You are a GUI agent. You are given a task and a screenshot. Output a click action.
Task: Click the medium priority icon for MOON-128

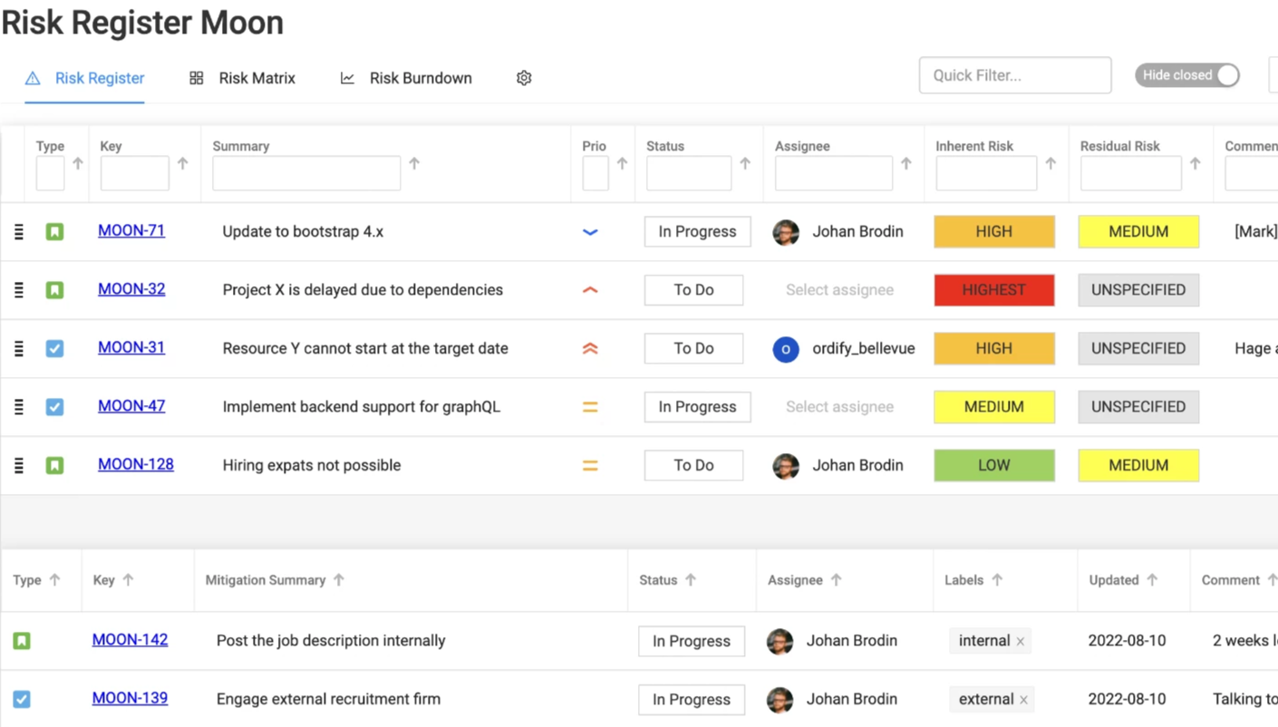tap(590, 466)
